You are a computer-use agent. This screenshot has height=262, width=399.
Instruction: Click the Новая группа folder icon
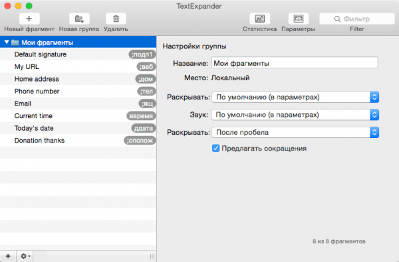[x=79, y=19]
